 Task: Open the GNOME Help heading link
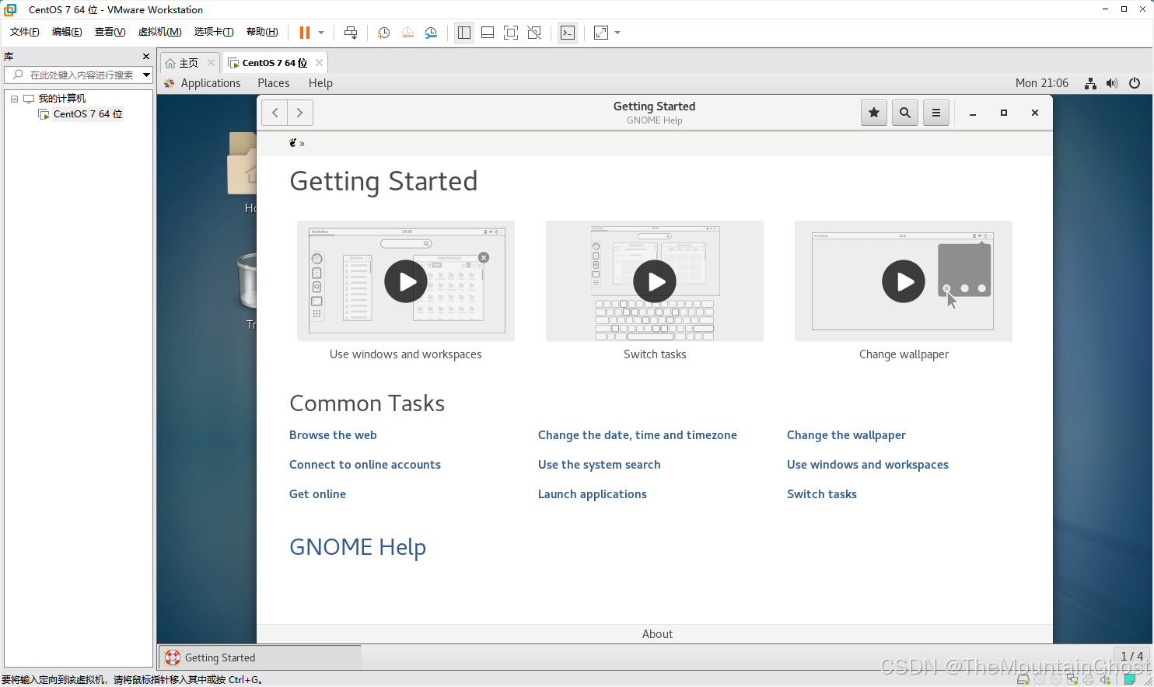[358, 547]
